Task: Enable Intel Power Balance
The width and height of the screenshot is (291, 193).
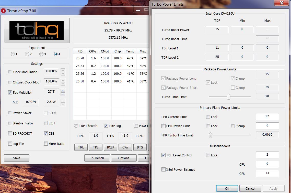Action: point(164,169)
